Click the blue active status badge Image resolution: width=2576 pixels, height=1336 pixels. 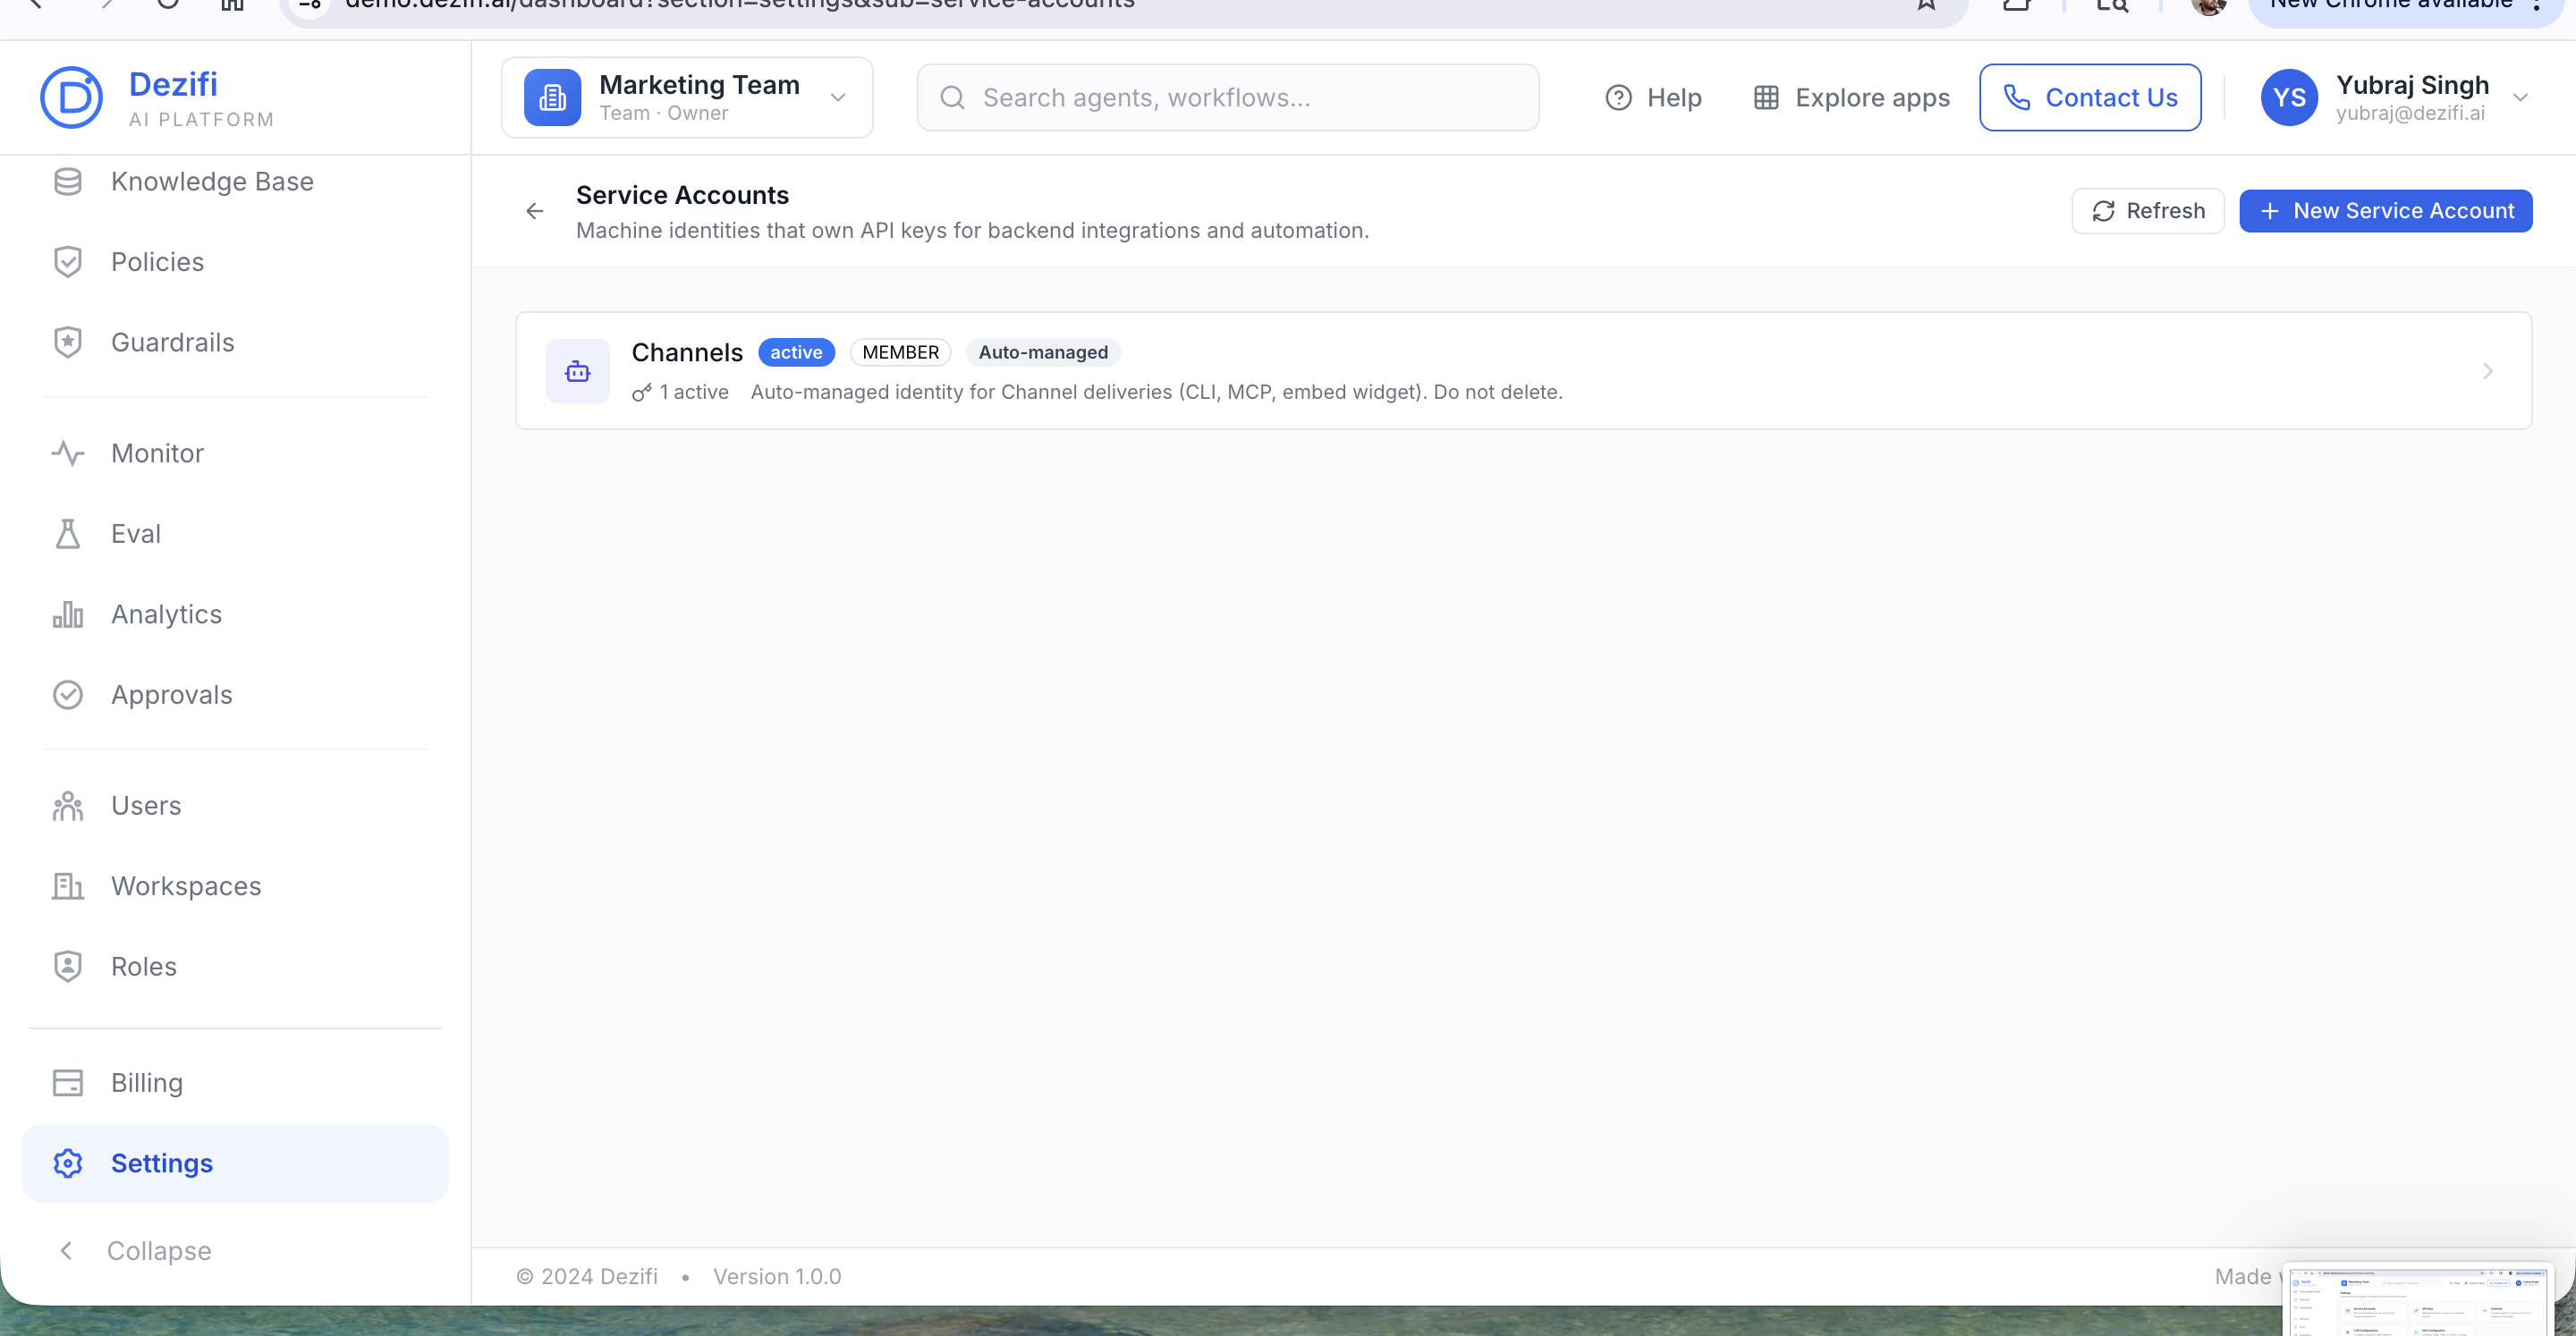(796, 352)
